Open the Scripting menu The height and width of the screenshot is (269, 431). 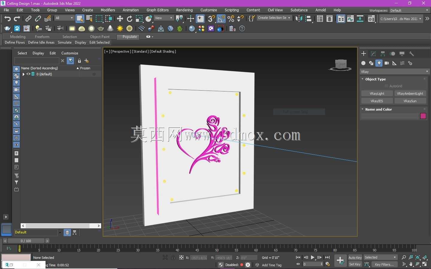(x=232, y=10)
